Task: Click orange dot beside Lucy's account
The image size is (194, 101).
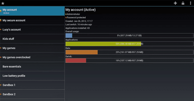Action: (x=1, y=30)
